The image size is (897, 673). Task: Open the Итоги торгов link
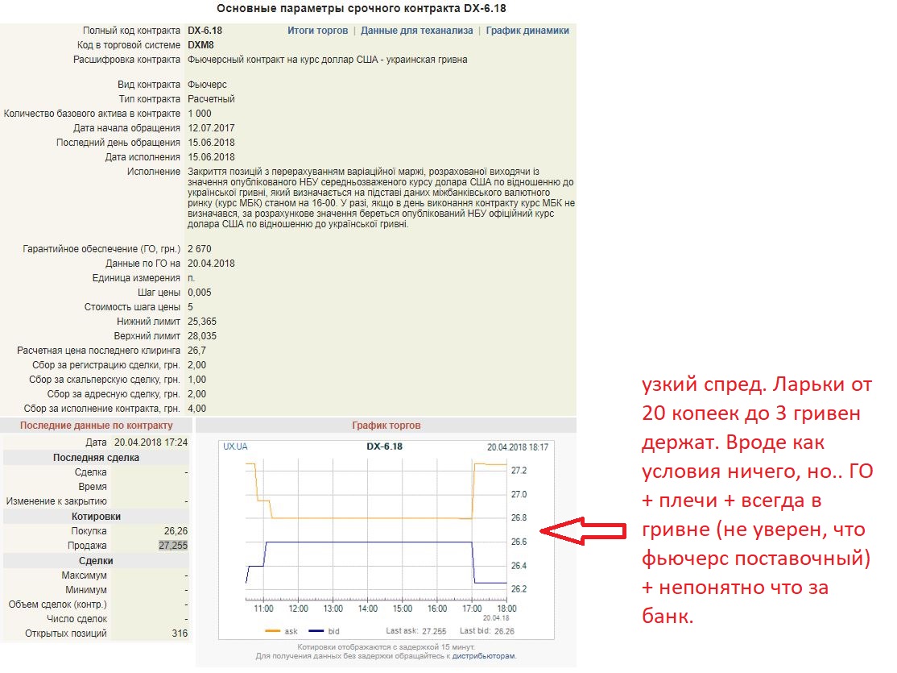pyautogui.click(x=317, y=31)
